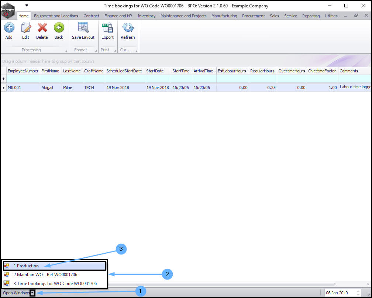
Task: Sort by StartTime column header
Action: click(181, 71)
